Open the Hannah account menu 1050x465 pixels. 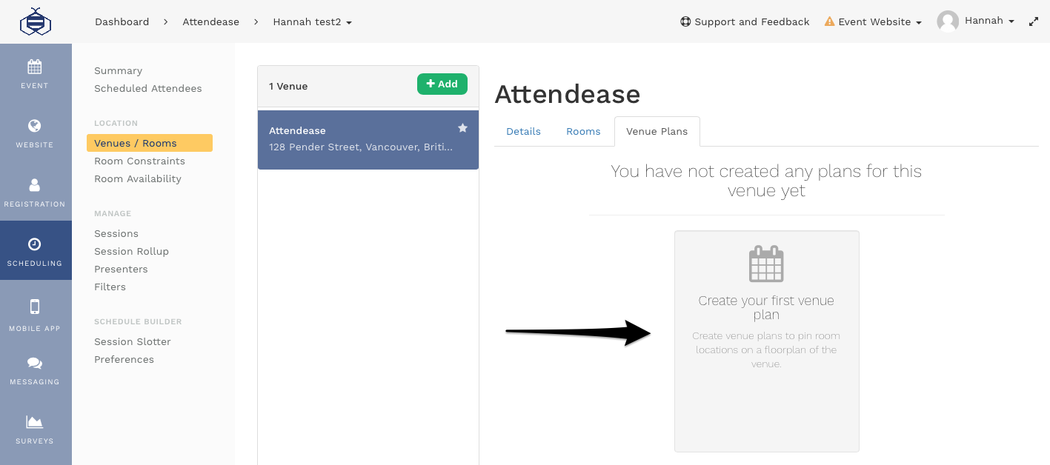(975, 21)
